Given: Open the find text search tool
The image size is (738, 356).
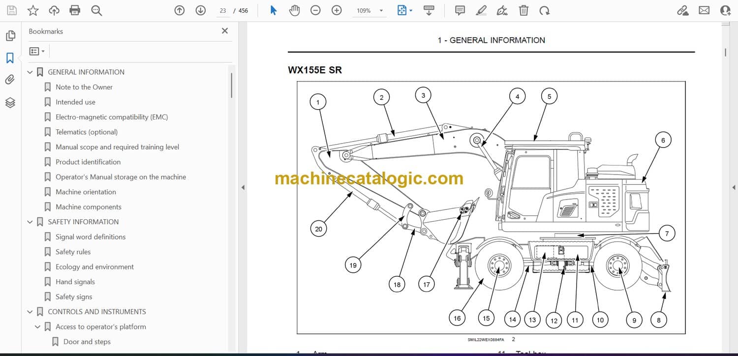Looking at the screenshot, I should 96,10.
